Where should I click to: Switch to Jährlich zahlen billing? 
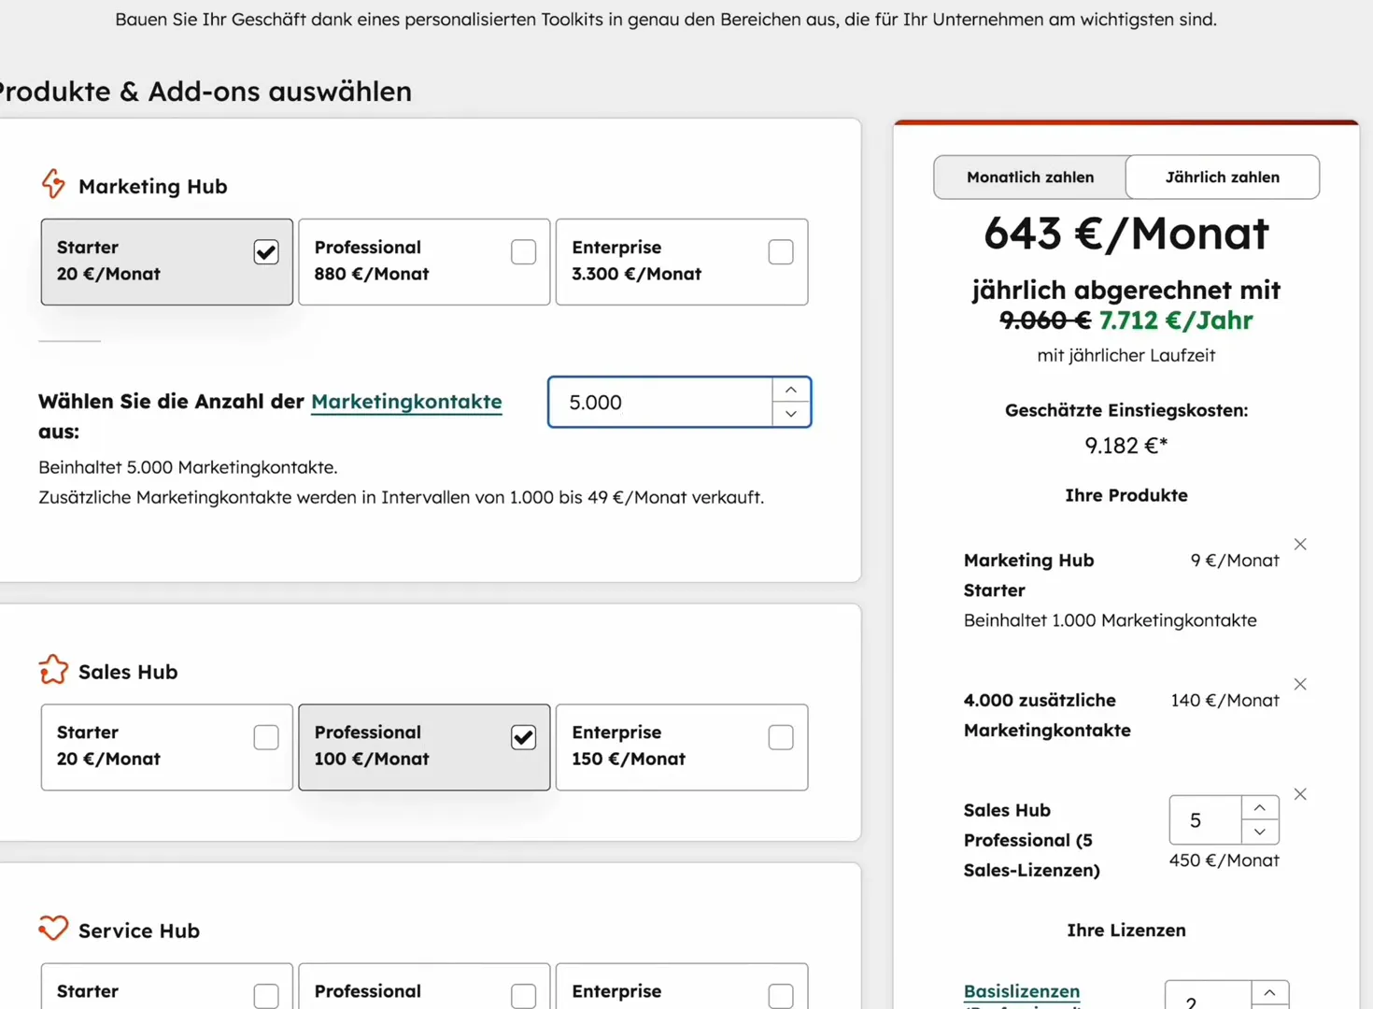point(1223,177)
